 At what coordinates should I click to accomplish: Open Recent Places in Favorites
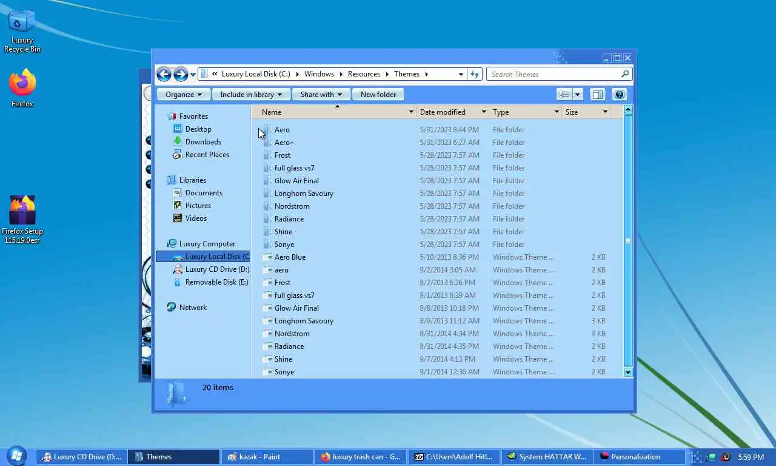[x=207, y=155]
